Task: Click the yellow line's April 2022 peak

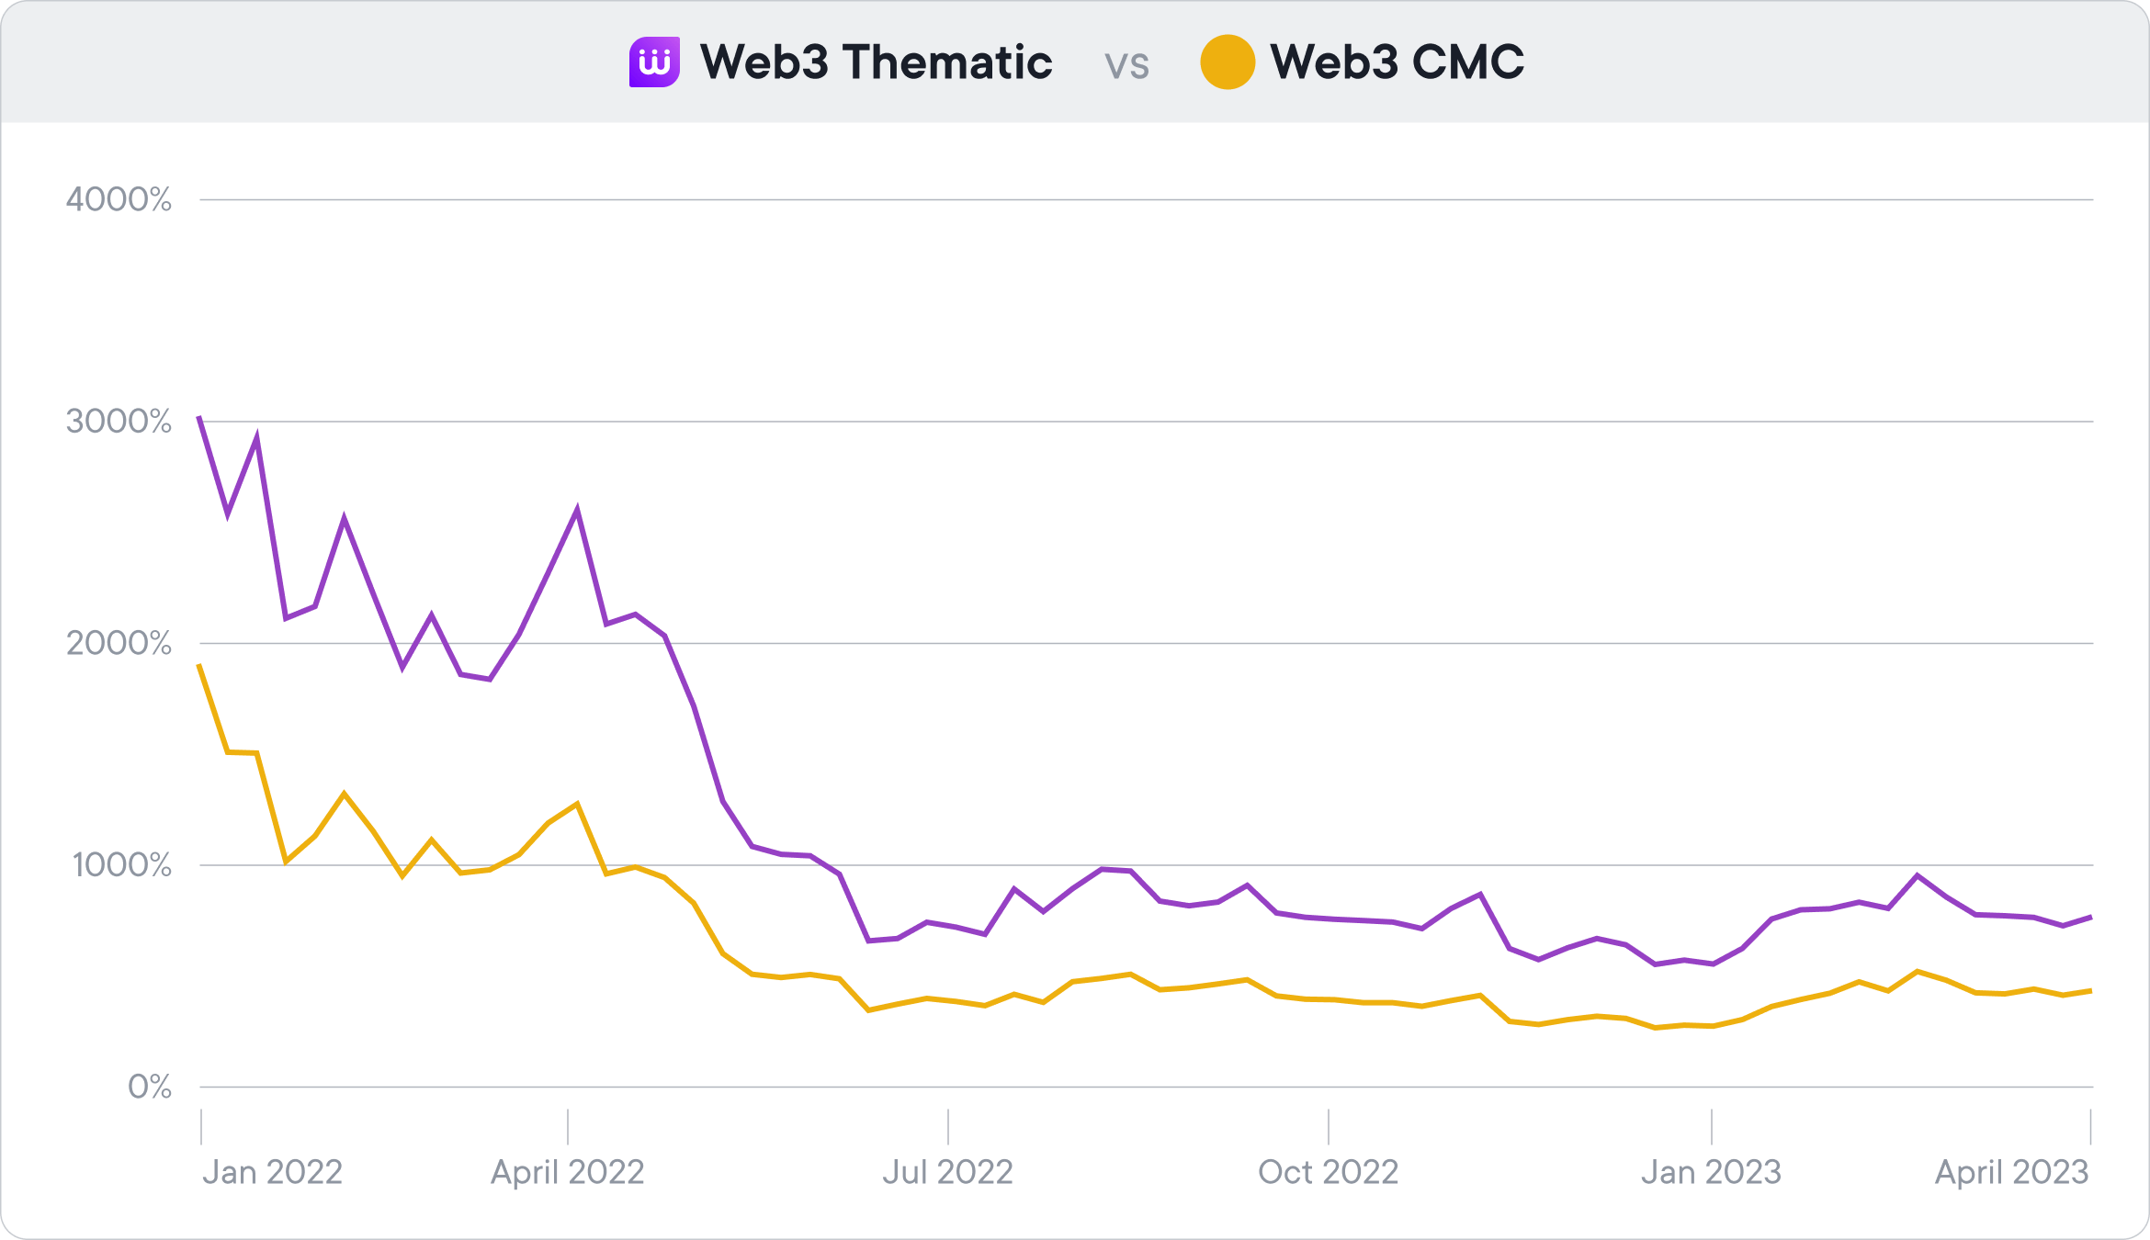Action: (577, 805)
